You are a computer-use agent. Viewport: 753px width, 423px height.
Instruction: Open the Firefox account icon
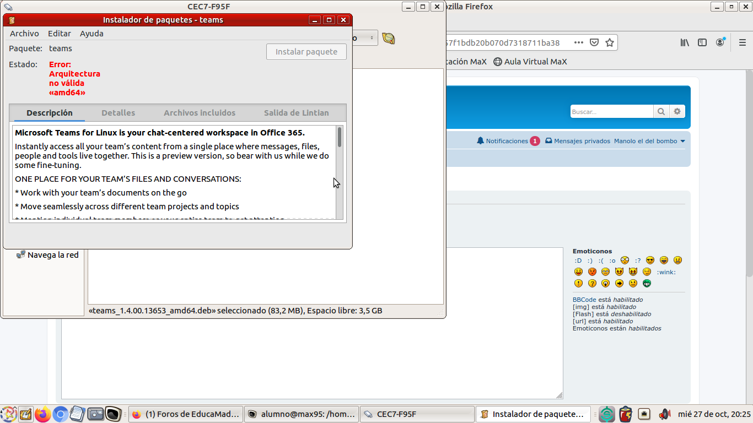720,42
